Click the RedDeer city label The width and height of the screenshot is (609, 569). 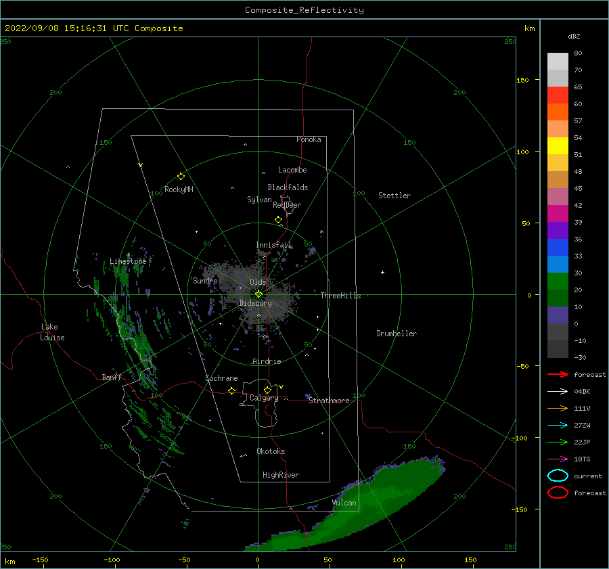click(287, 205)
